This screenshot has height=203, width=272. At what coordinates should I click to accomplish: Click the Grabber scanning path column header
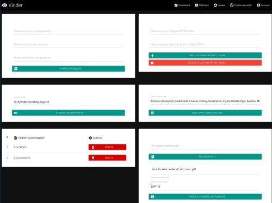click(31, 138)
